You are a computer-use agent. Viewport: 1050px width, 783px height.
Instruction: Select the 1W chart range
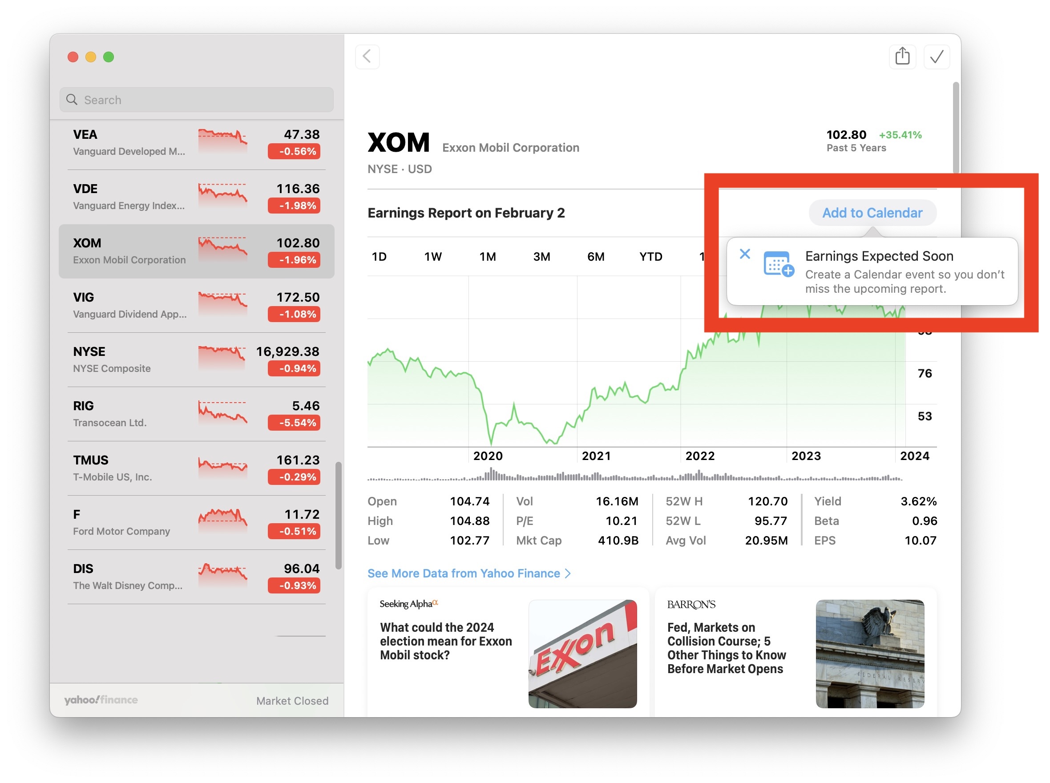coord(432,256)
